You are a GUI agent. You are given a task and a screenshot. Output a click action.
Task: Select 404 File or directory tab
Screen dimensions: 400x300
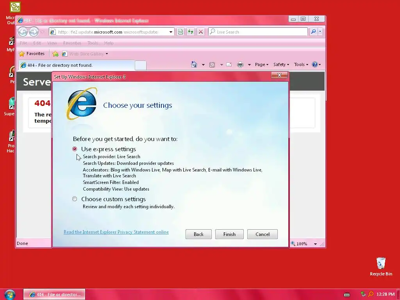click(x=77, y=65)
